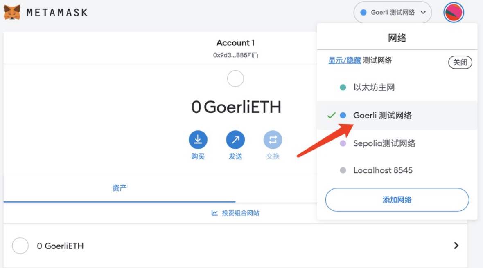Screen dimensions: 483x268
Task: Click the teal dot beside 以太坊主网
Action: pyautogui.click(x=343, y=87)
